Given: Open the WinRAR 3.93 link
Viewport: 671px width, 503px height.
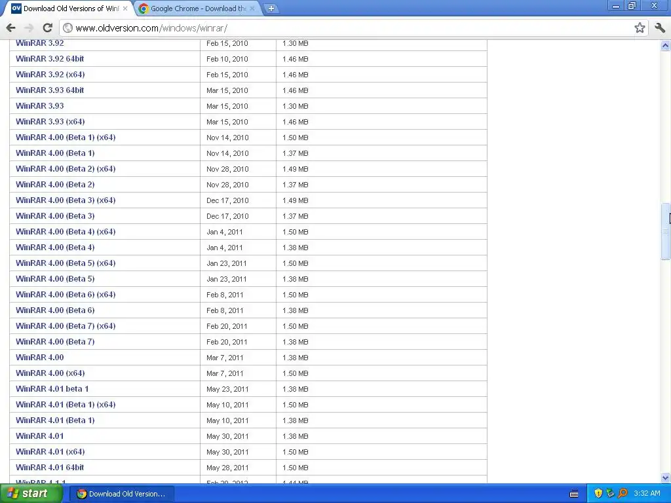Looking at the screenshot, I should click(40, 105).
